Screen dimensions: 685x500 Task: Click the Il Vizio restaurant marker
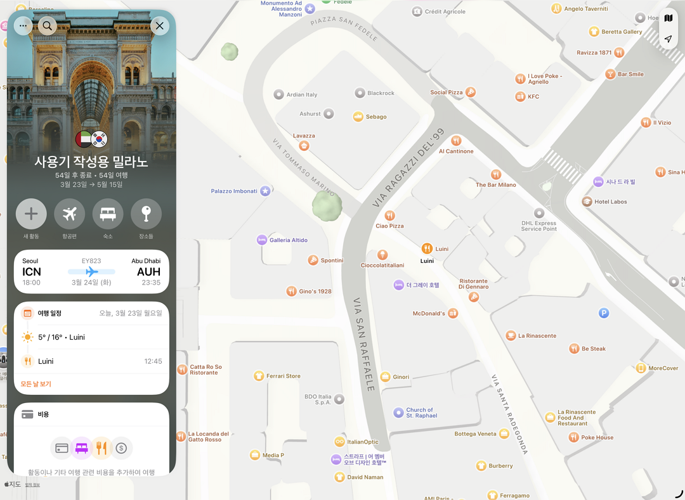[646, 122]
